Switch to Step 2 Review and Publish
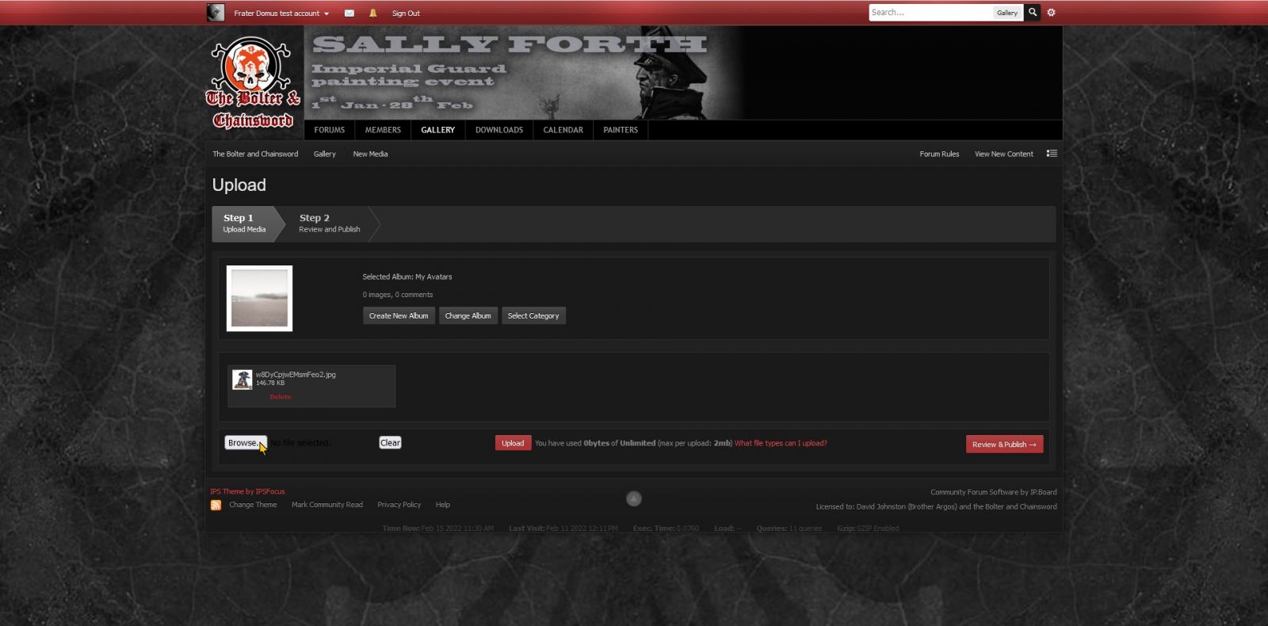Image resolution: width=1268 pixels, height=626 pixels. tap(329, 223)
